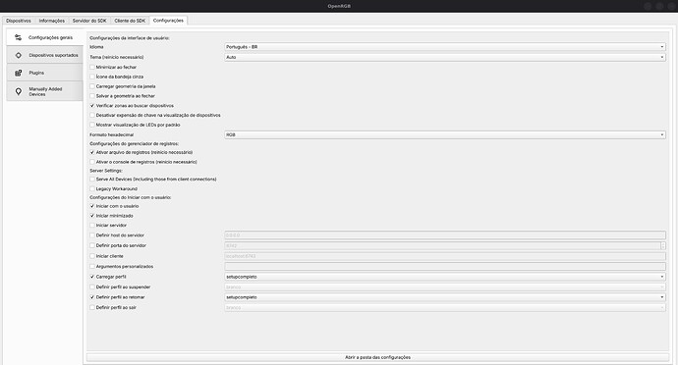Open the Idioma language dropdown
This screenshot has height=365, width=678.
(x=445, y=47)
